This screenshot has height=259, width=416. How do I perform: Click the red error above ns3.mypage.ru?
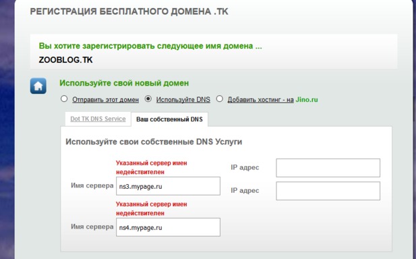152,167
